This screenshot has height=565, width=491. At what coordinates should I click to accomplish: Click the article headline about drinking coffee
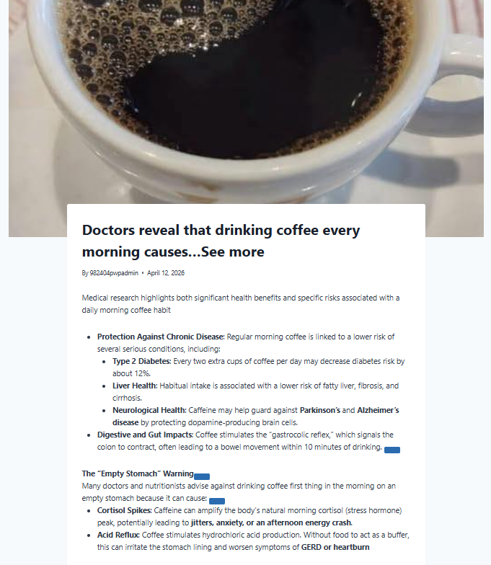click(x=221, y=241)
